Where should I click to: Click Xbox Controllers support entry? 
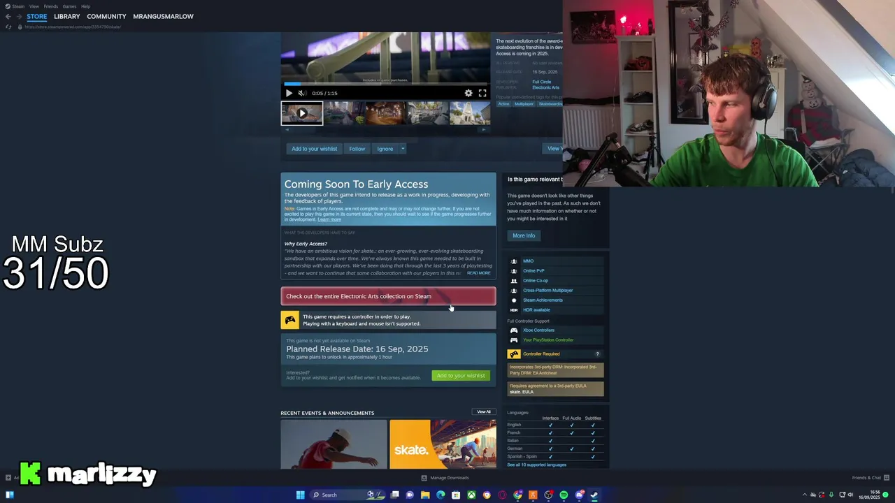[538, 330]
